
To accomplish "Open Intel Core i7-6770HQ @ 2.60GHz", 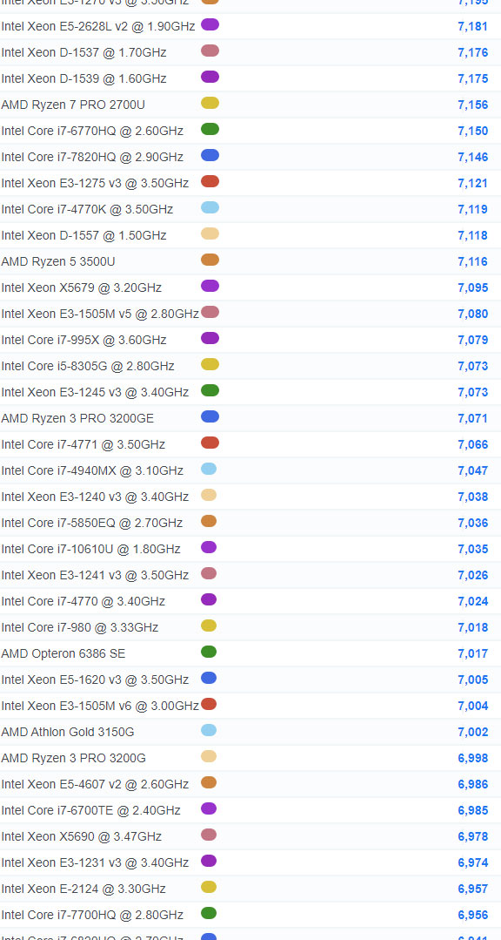I will [x=92, y=132].
